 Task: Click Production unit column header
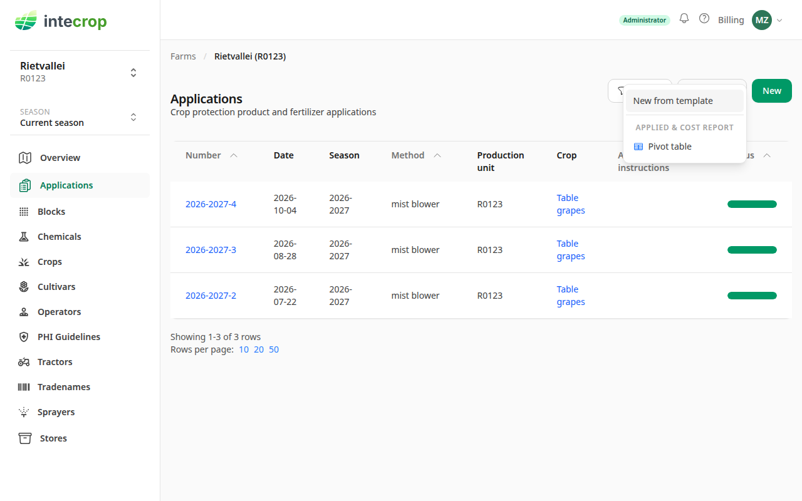pyautogui.click(x=501, y=162)
